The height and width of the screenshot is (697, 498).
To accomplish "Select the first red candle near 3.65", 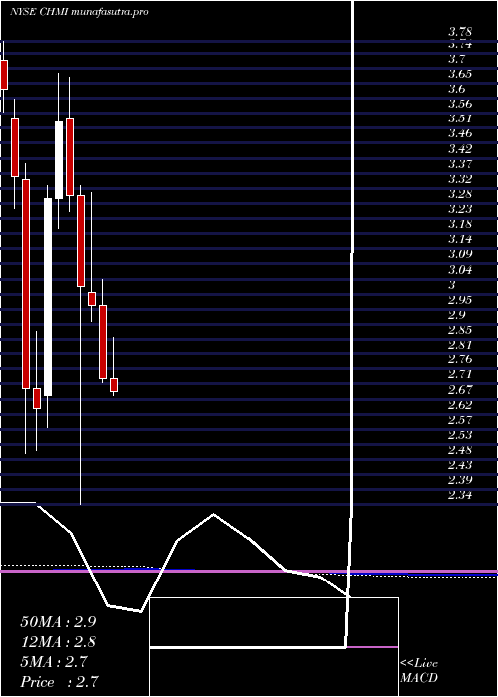I will [x=4, y=75].
